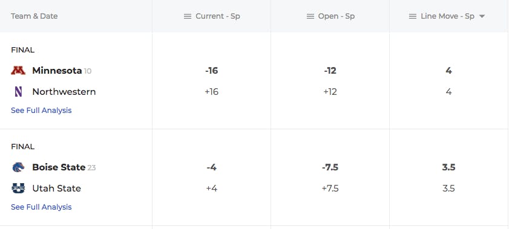Viewport: 512px width, 229px height.
Task: Click the Northwestern N logo icon
Action: tap(18, 92)
